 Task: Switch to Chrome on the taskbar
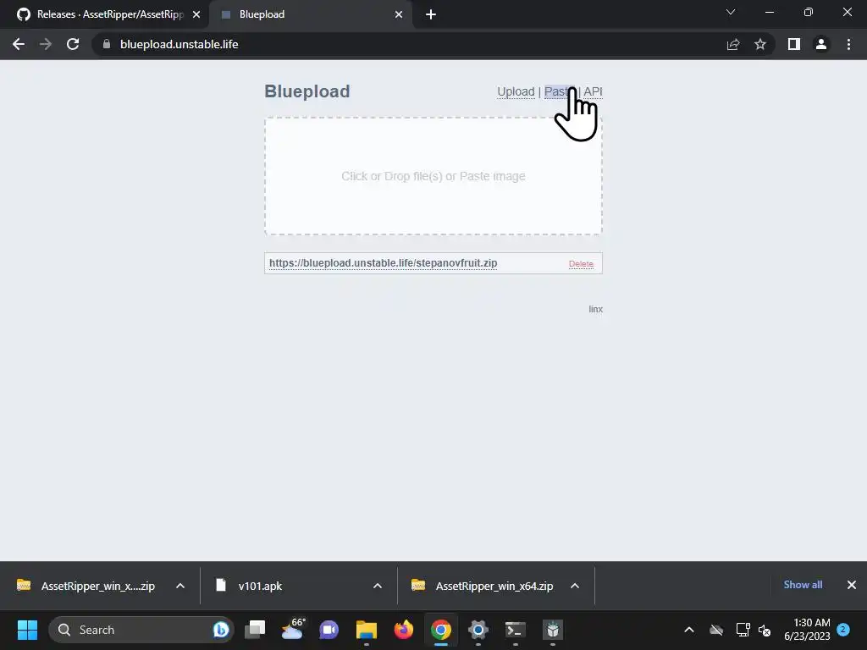pos(440,630)
